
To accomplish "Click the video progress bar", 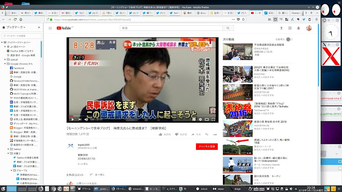I will pos(143,116).
